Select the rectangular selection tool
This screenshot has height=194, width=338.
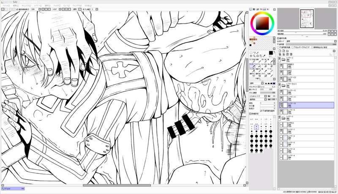[252, 52]
